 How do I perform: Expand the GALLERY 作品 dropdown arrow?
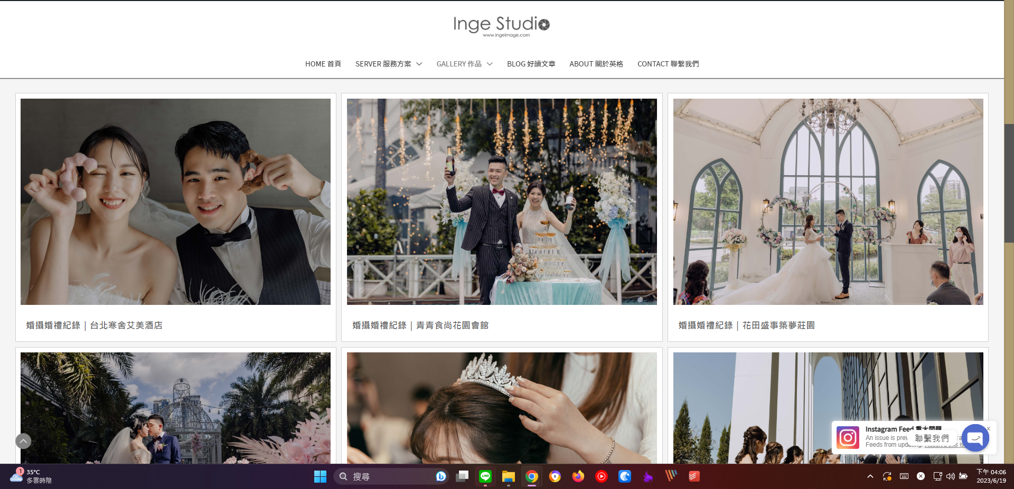coord(490,64)
